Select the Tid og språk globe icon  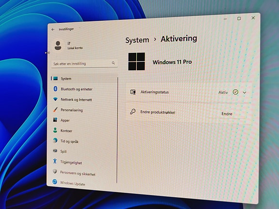coord(55,141)
